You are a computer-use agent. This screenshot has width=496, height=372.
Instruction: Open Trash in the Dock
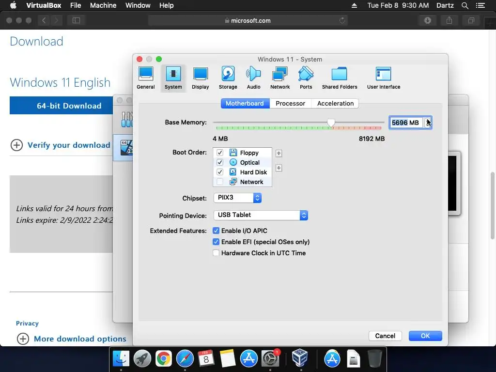click(x=374, y=358)
